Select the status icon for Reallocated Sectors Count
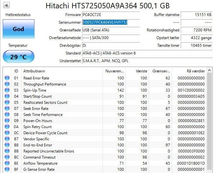Viewport: 215px width, 173px height. [7, 103]
